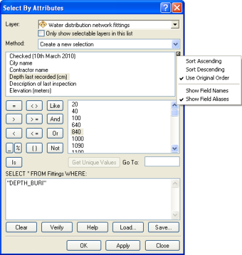Screen dimensions: 242x255
Task: Select value 640 in unique values list
Action: pyautogui.click(x=76, y=125)
